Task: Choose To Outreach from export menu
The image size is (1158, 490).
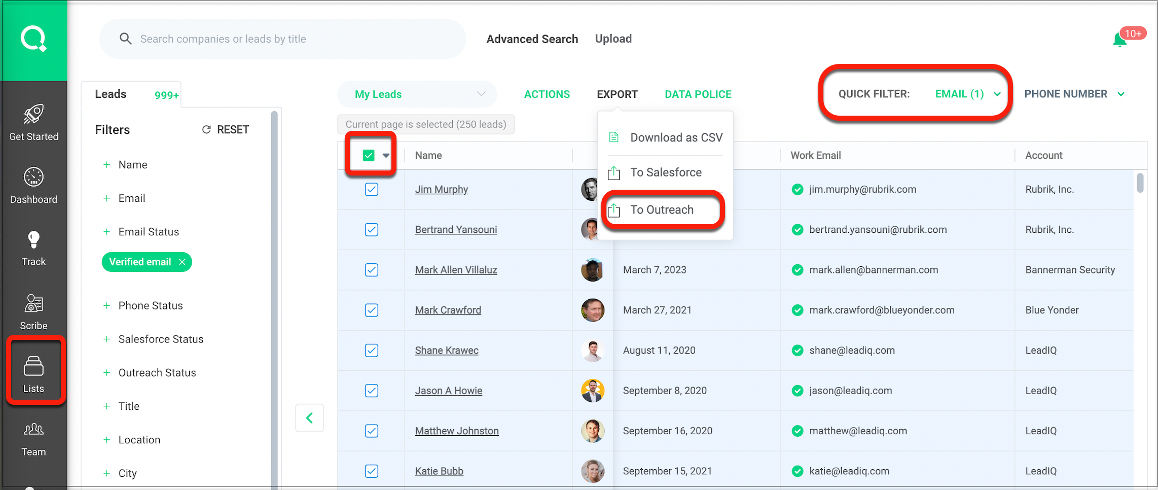Action: pyautogui.click(x=661, y=210)
